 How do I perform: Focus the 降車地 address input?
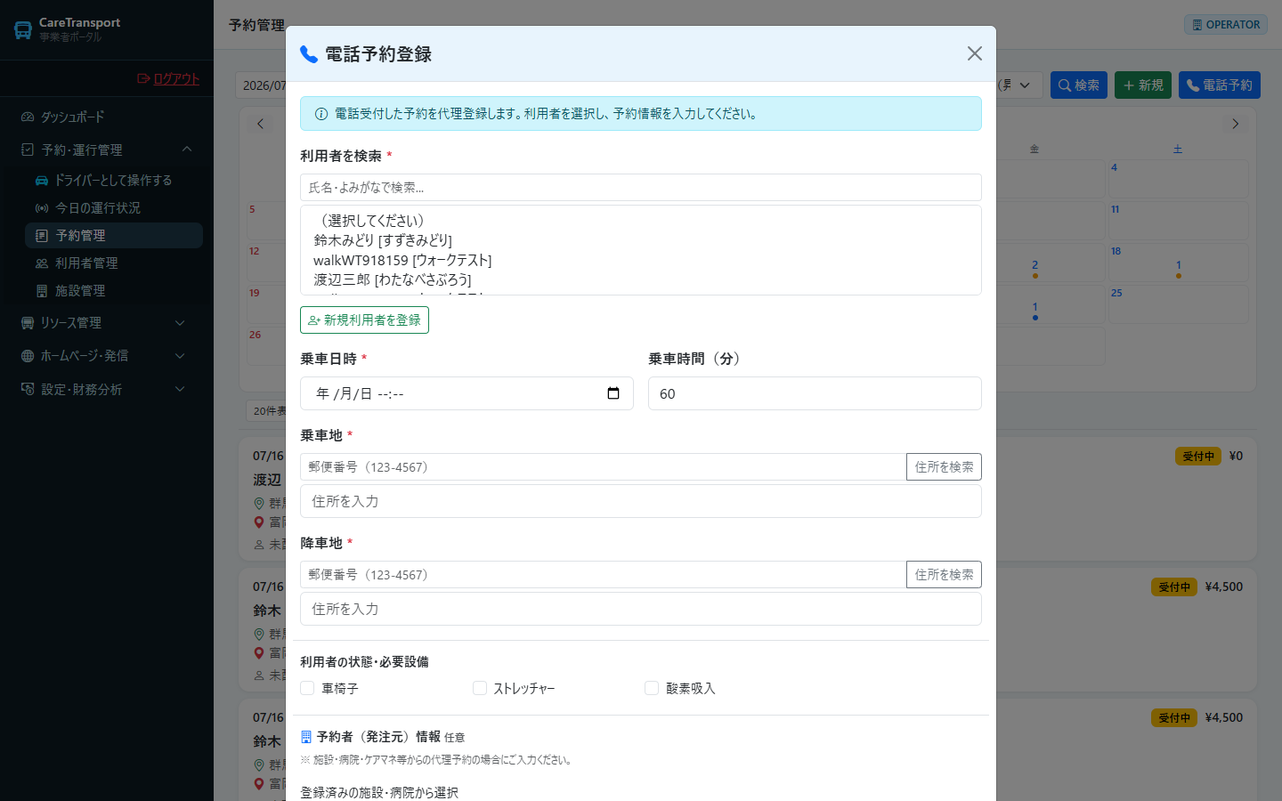[641, 609]
